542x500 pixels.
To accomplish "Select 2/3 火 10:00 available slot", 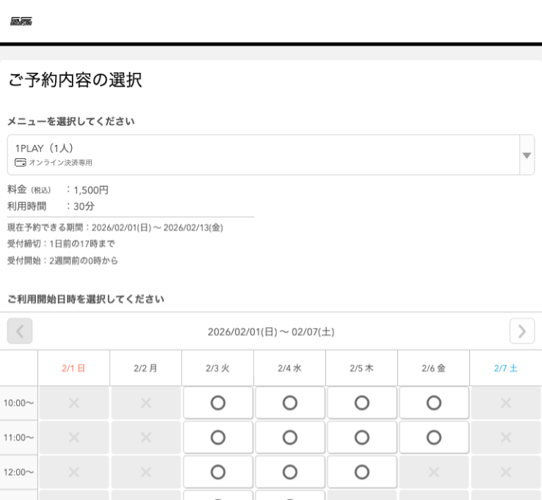I will click(218, 403).
